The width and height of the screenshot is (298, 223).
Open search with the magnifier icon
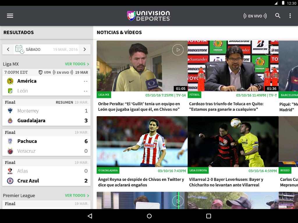[x=278, y=16]
